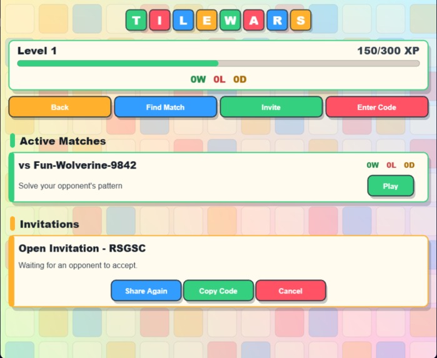Click the 0W stat in match card
The width and height of the screenshot is (437, 358).
373,165
